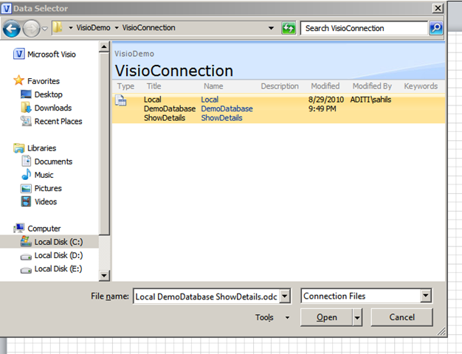Click the Downloads folder icon

click(x=26, y=108)
